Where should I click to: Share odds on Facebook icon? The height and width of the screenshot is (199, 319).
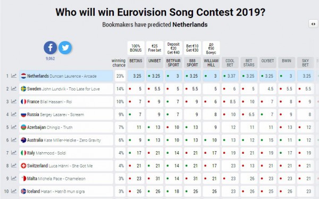click(x=51, y=48)
